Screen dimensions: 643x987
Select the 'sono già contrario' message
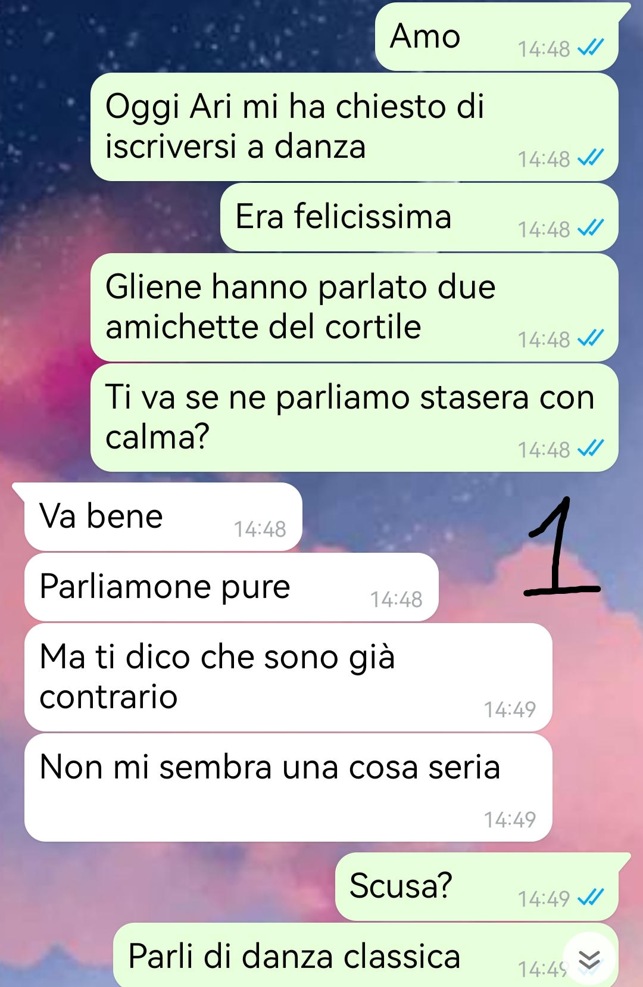(x=288, y=677)
